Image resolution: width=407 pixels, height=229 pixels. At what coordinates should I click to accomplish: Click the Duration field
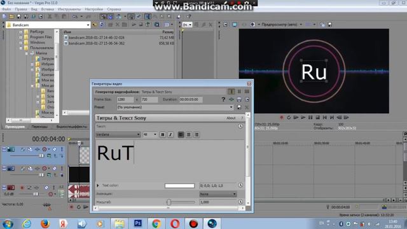coord(191,99)
